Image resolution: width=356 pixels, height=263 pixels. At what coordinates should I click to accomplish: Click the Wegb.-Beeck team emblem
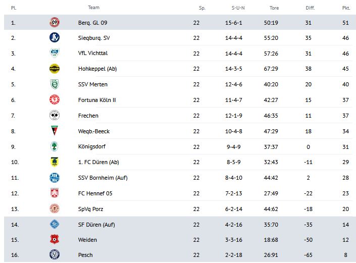[55, 131]
